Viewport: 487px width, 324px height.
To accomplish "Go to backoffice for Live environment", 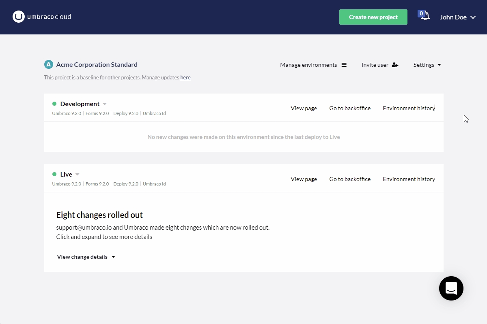I will click(350, 179).
